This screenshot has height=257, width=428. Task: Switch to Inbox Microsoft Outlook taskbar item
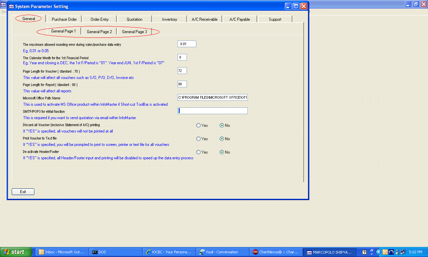pyautogui.click(x=64, y=252)
